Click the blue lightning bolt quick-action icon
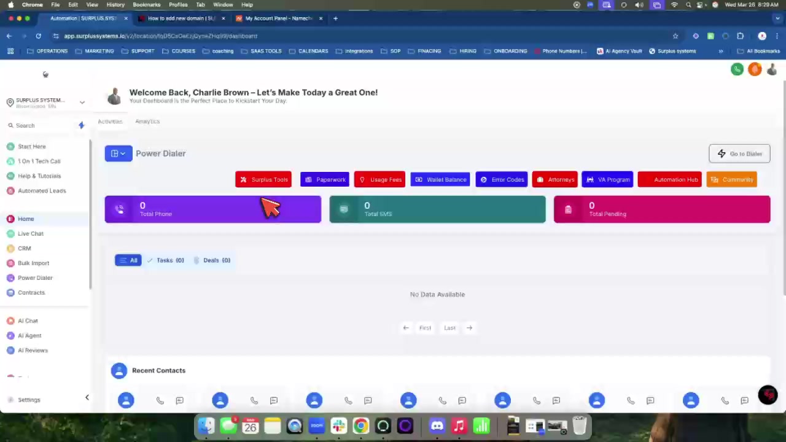The height and width of the screenshot is (442, 786). 81,125
